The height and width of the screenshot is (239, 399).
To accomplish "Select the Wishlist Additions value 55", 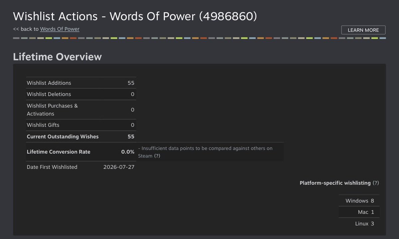I will tap(131, 83).
